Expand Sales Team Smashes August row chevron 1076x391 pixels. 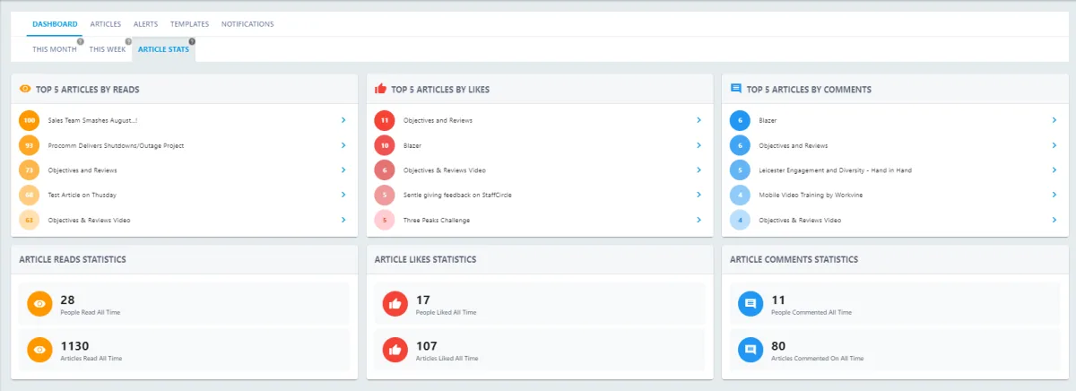pyautogui.click(x=343, y=120)
